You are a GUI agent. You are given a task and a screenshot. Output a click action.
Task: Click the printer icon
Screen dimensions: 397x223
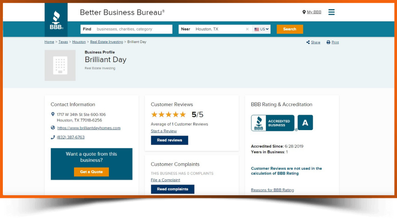328,42
